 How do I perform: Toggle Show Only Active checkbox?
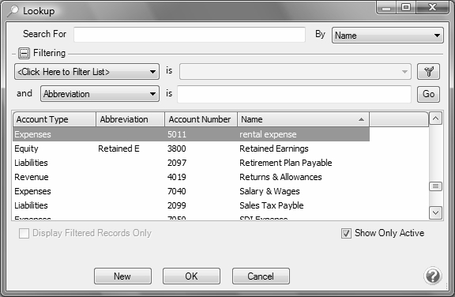pos(346,233)
